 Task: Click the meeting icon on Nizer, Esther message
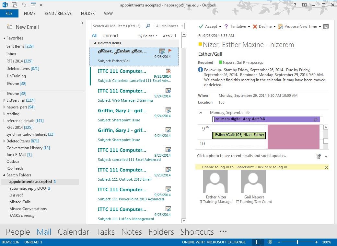pos(162,51)
